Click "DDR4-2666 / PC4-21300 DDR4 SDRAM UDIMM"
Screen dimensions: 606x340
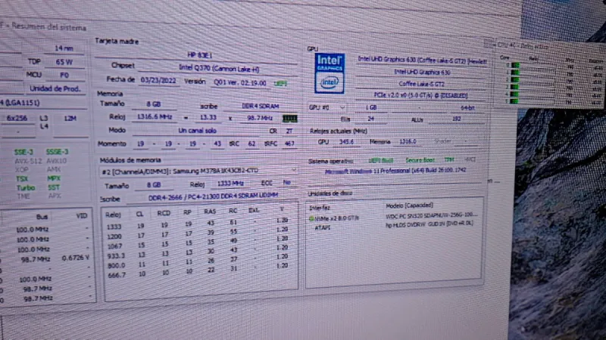click(x=213, y=196)
